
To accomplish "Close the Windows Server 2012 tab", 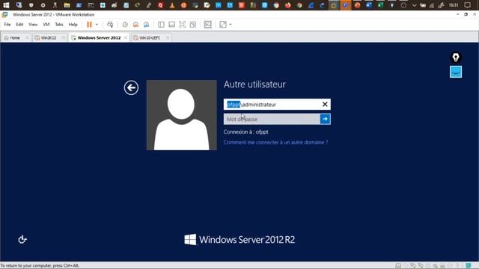I will [126, 38].
